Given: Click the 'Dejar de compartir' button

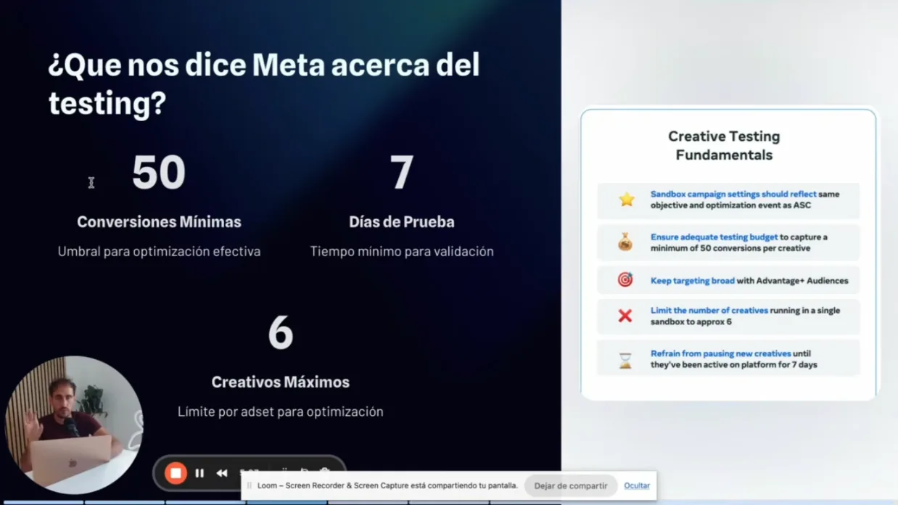Looking at the screenshot, I should (x=571, y=485).
